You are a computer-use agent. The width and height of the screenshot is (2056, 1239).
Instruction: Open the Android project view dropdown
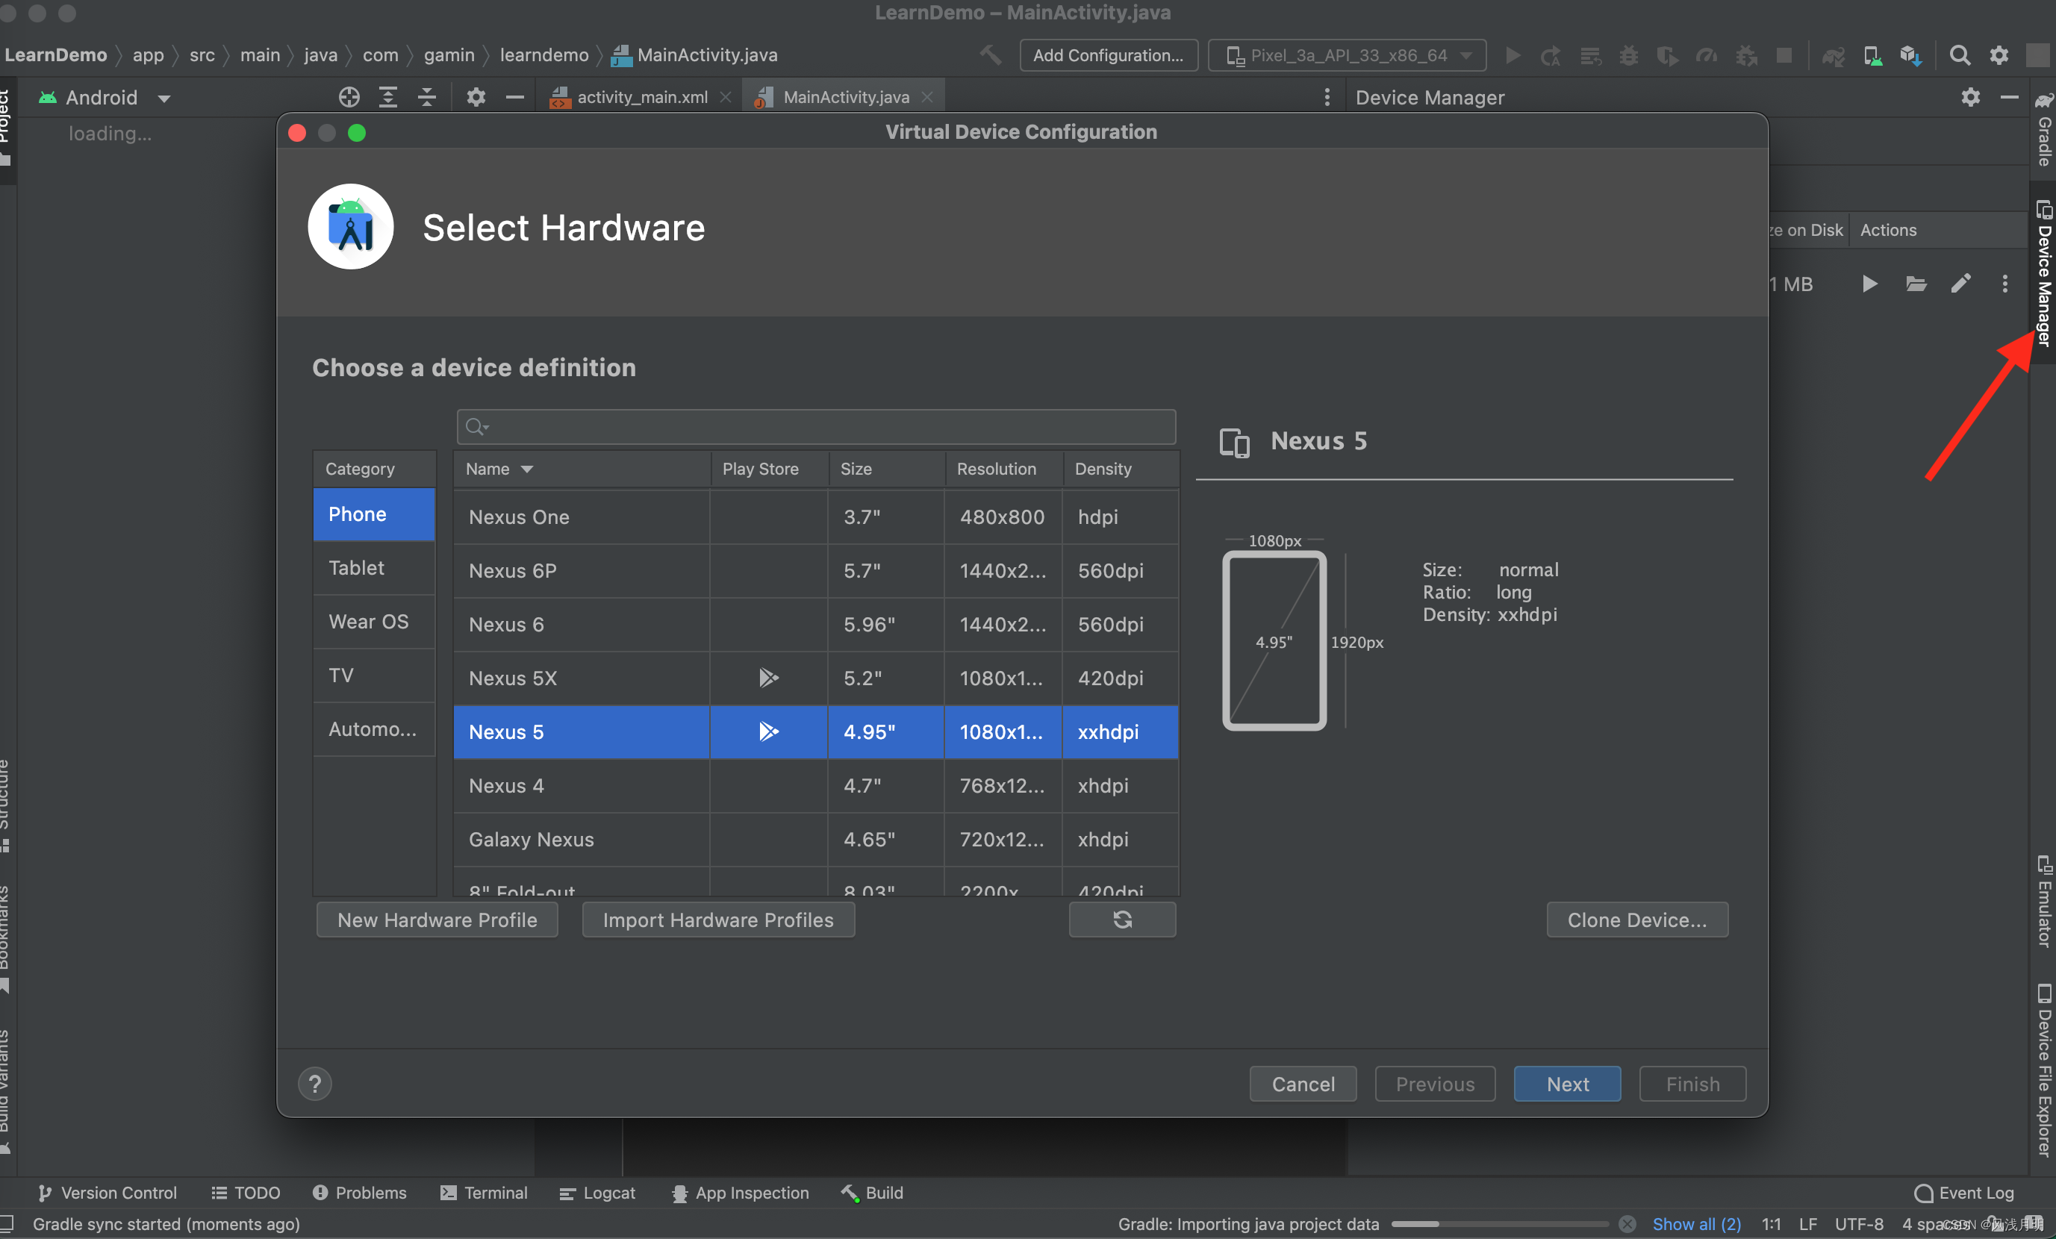pos(105,98)
